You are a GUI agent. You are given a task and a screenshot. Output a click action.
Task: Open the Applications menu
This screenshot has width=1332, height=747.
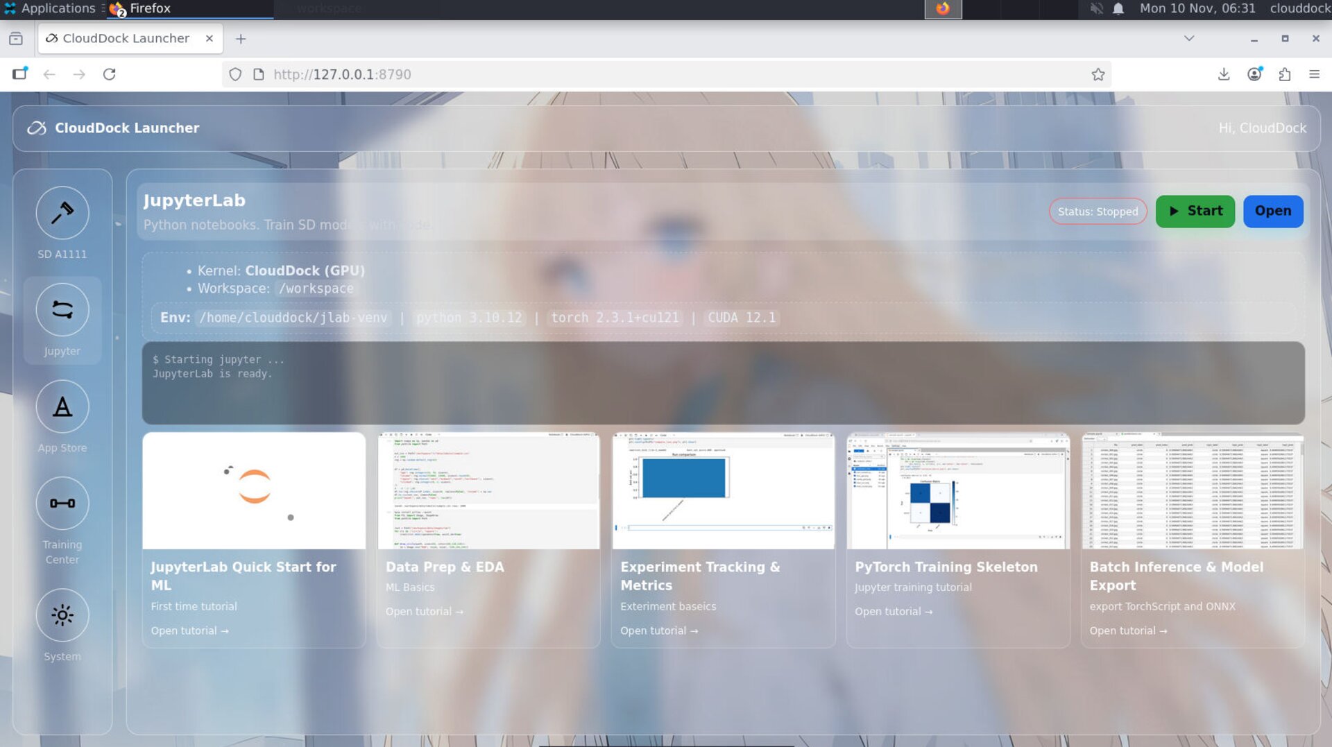[50, 8]
